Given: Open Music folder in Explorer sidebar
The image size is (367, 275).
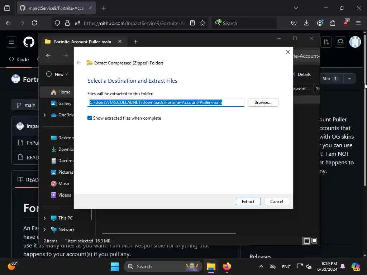Looking at the screenshot, I should (60, 184).
